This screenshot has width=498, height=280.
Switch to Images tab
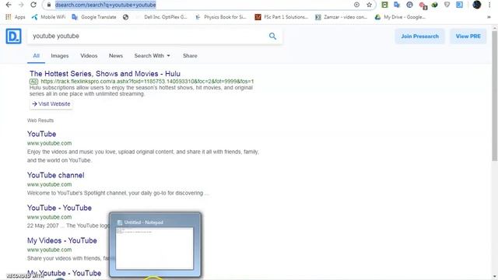coord(60,56)
